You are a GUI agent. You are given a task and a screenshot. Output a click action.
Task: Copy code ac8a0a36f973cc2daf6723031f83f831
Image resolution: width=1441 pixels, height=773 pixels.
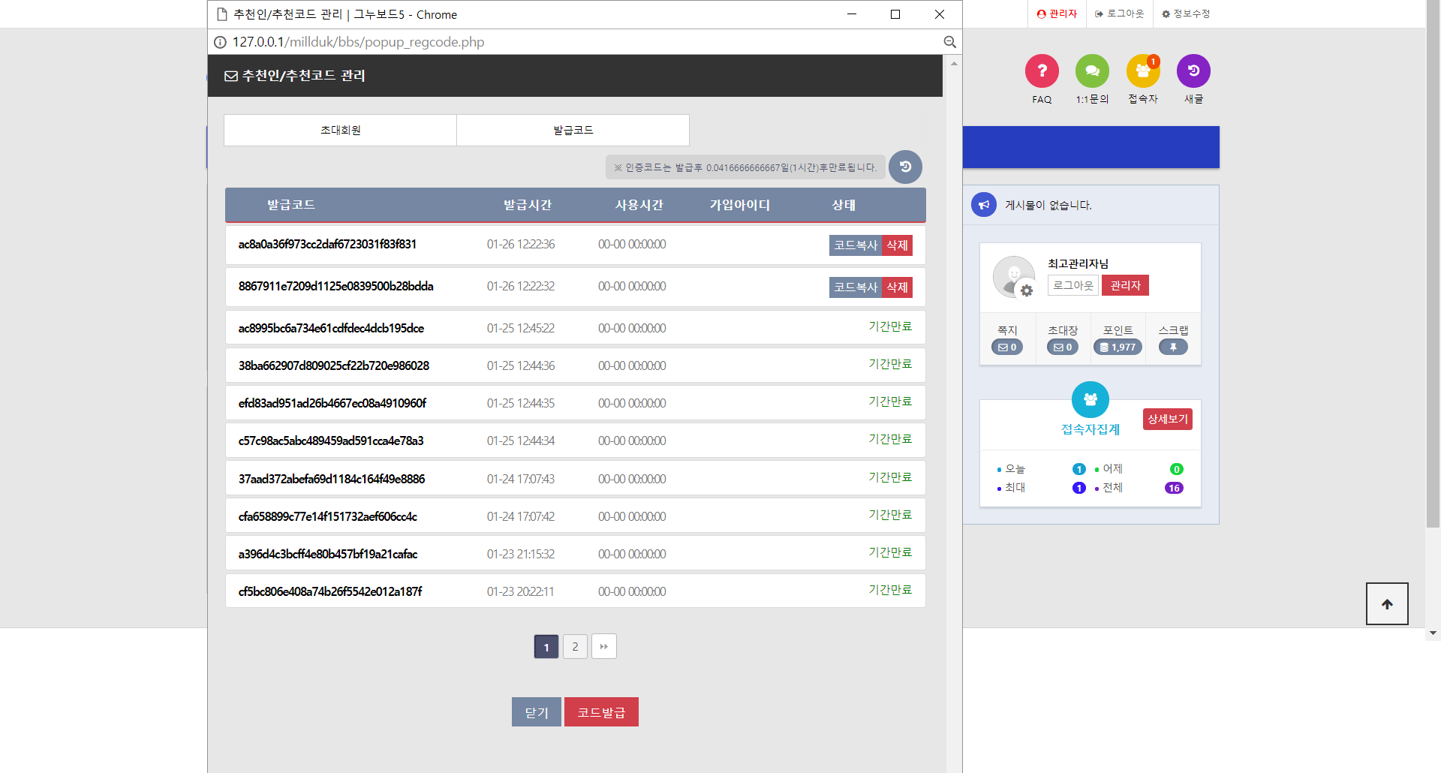(x=855, y=245)
